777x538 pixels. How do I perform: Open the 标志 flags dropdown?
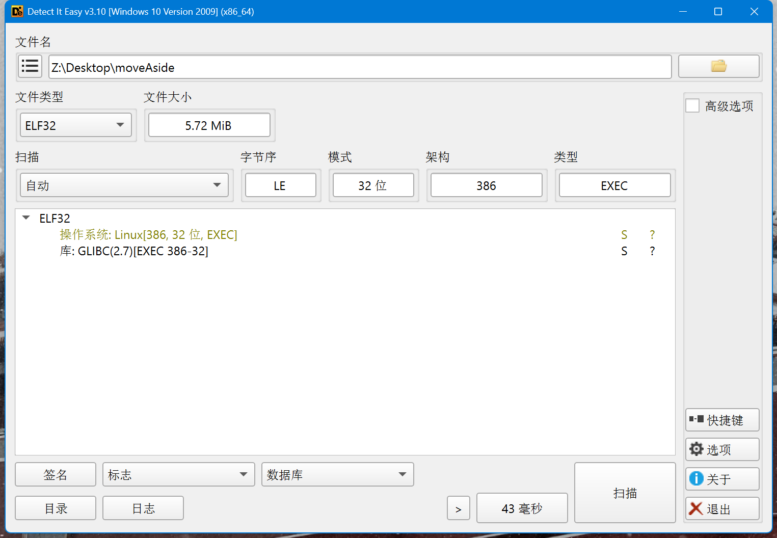[178, 474]
